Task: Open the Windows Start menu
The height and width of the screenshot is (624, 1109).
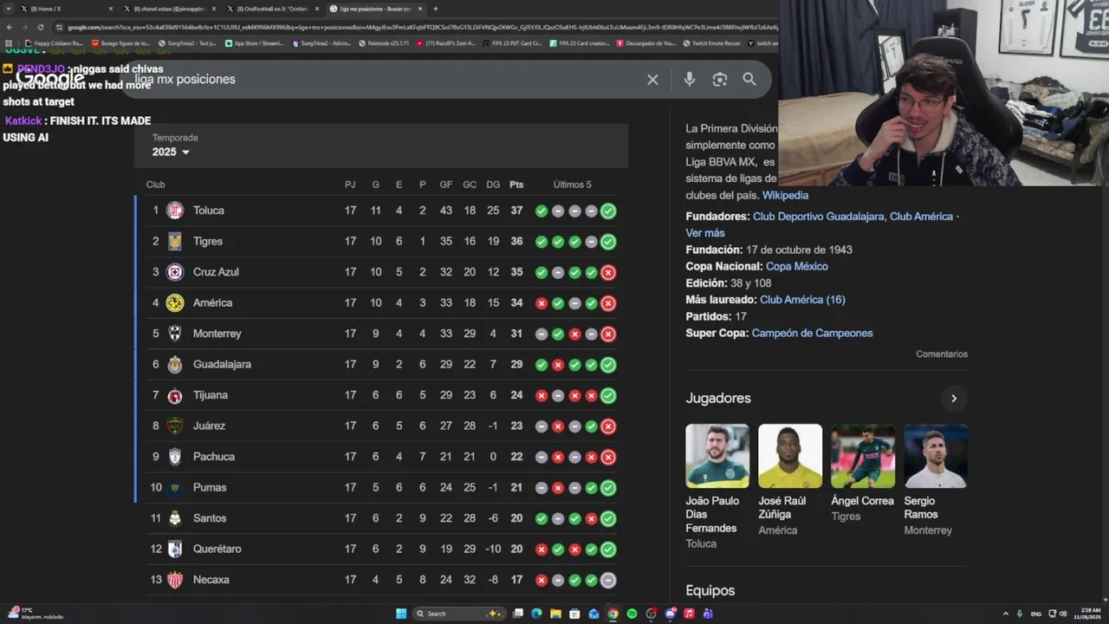Action: (x=401, y=614)
